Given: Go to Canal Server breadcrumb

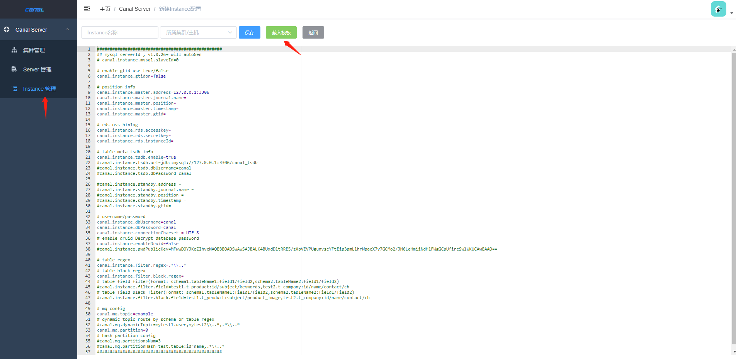Looking at the screenshot, I should click(x=135, y=9).
